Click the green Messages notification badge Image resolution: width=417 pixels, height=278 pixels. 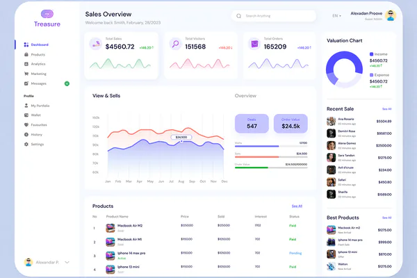tap(67, 83)
